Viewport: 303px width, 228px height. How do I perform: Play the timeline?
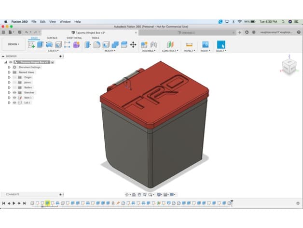pyautogui.click(x=14, y=203)
